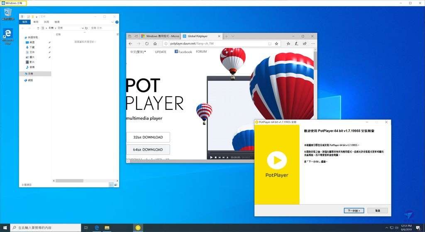
Task: Reload the PotPlayer page in Edge
Action: tap(147, 43)
